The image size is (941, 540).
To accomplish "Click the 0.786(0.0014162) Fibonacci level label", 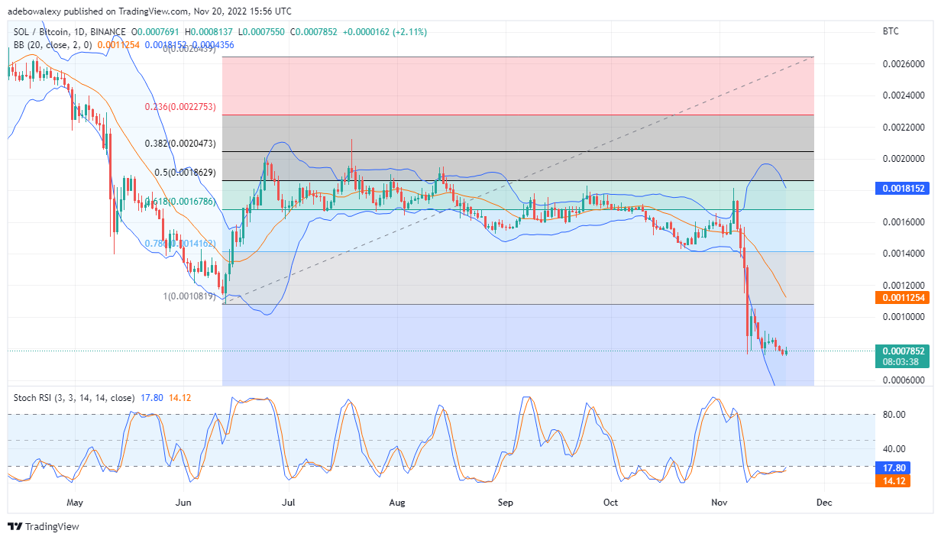I will point(181,244).
